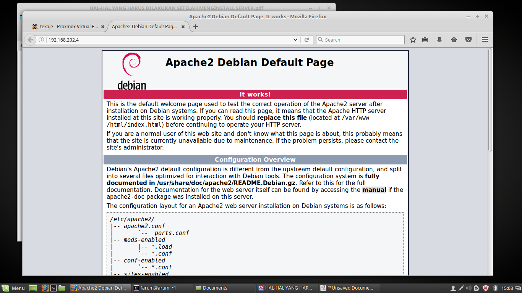Image resolution: width=522 pixels, height=293 pixels.
Task: Show your bookmarks list icon
Action: [x=425, y=40]
